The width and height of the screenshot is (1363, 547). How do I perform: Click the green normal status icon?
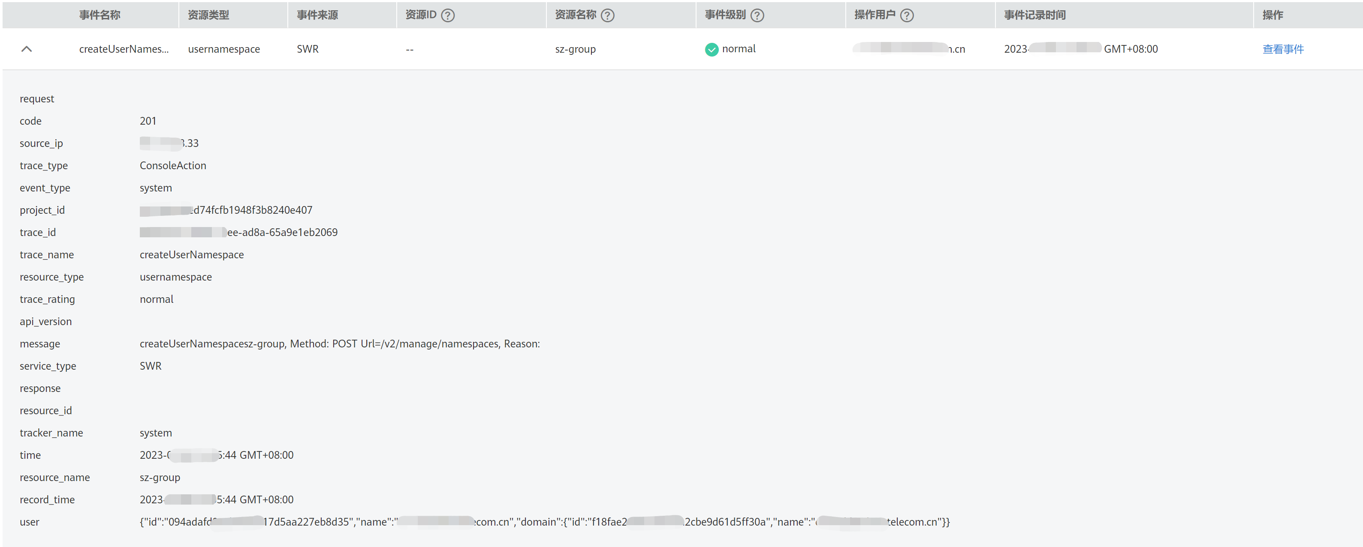(x=712, y=49)
